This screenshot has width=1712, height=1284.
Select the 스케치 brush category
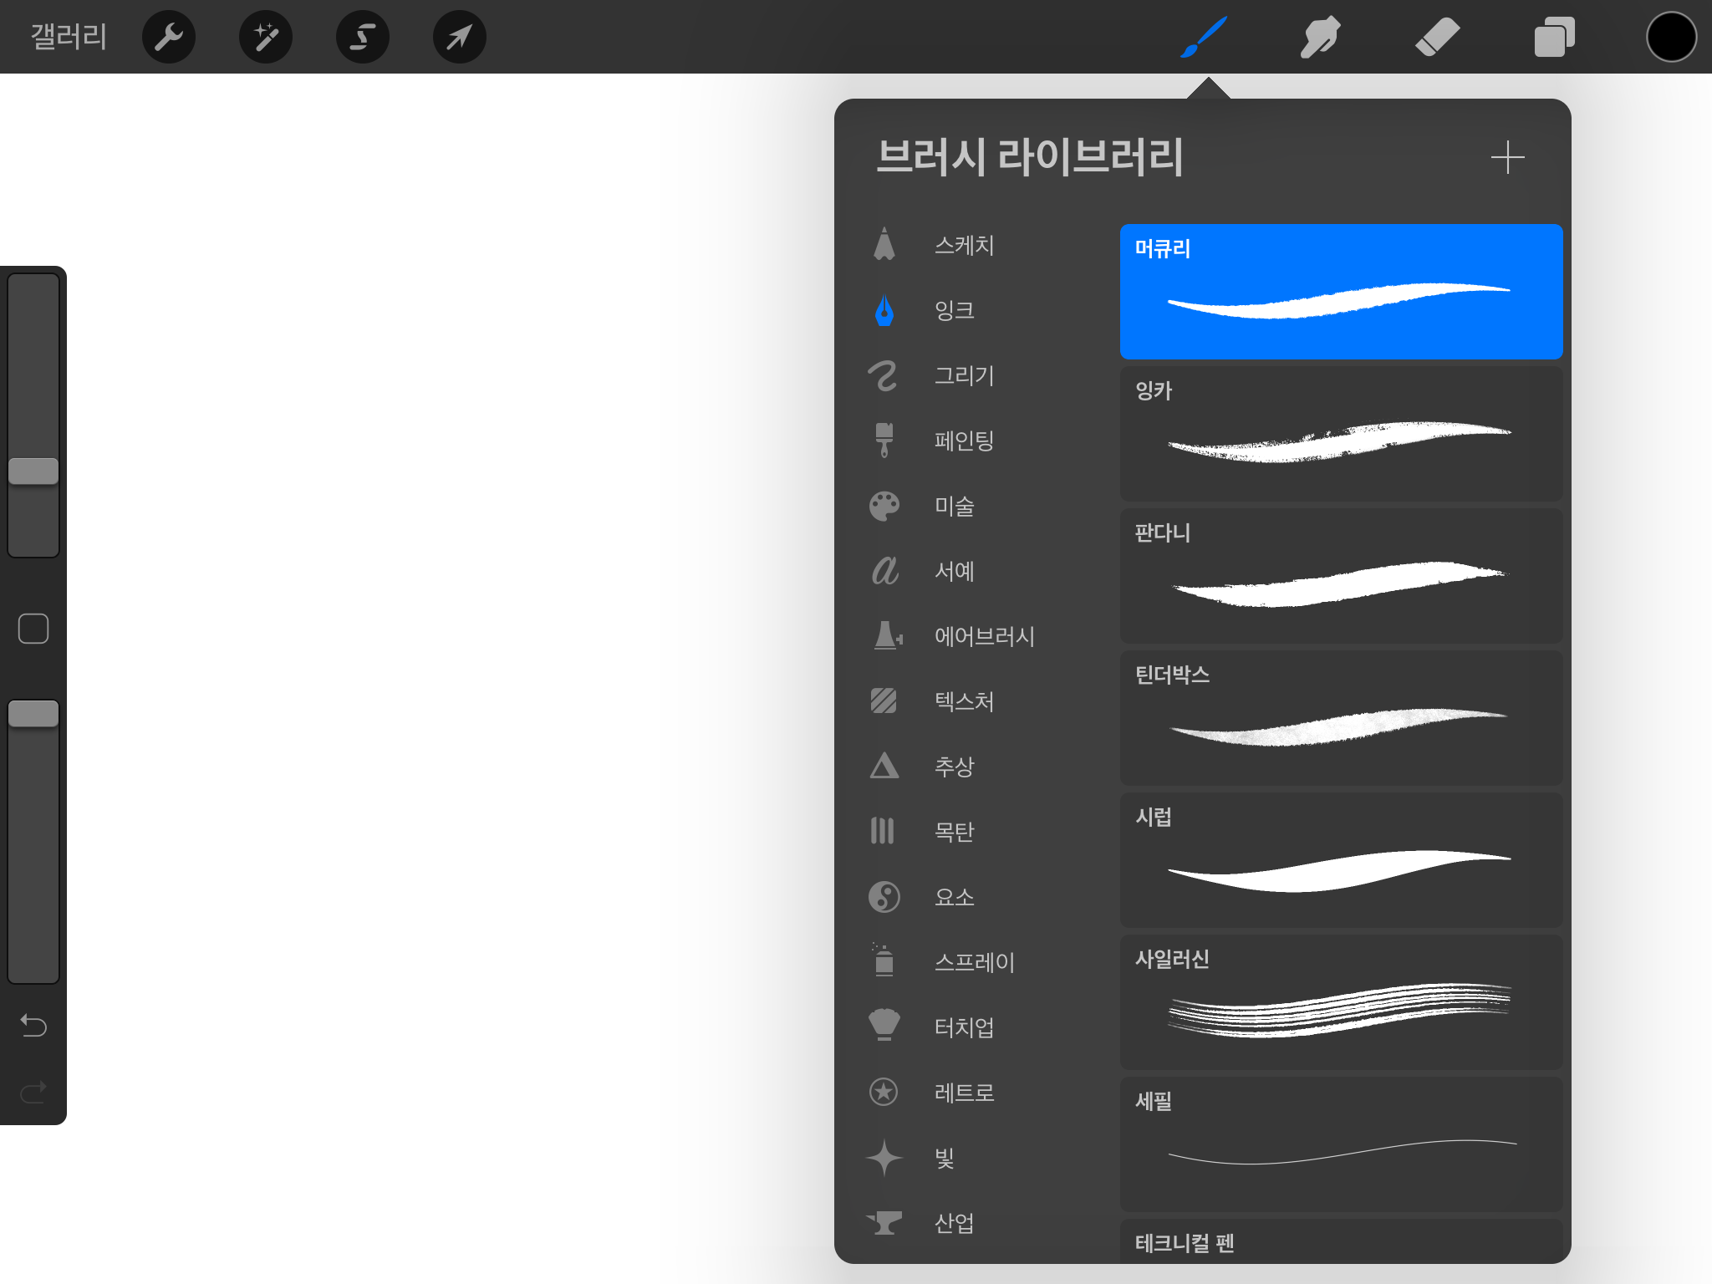[963, 245]
